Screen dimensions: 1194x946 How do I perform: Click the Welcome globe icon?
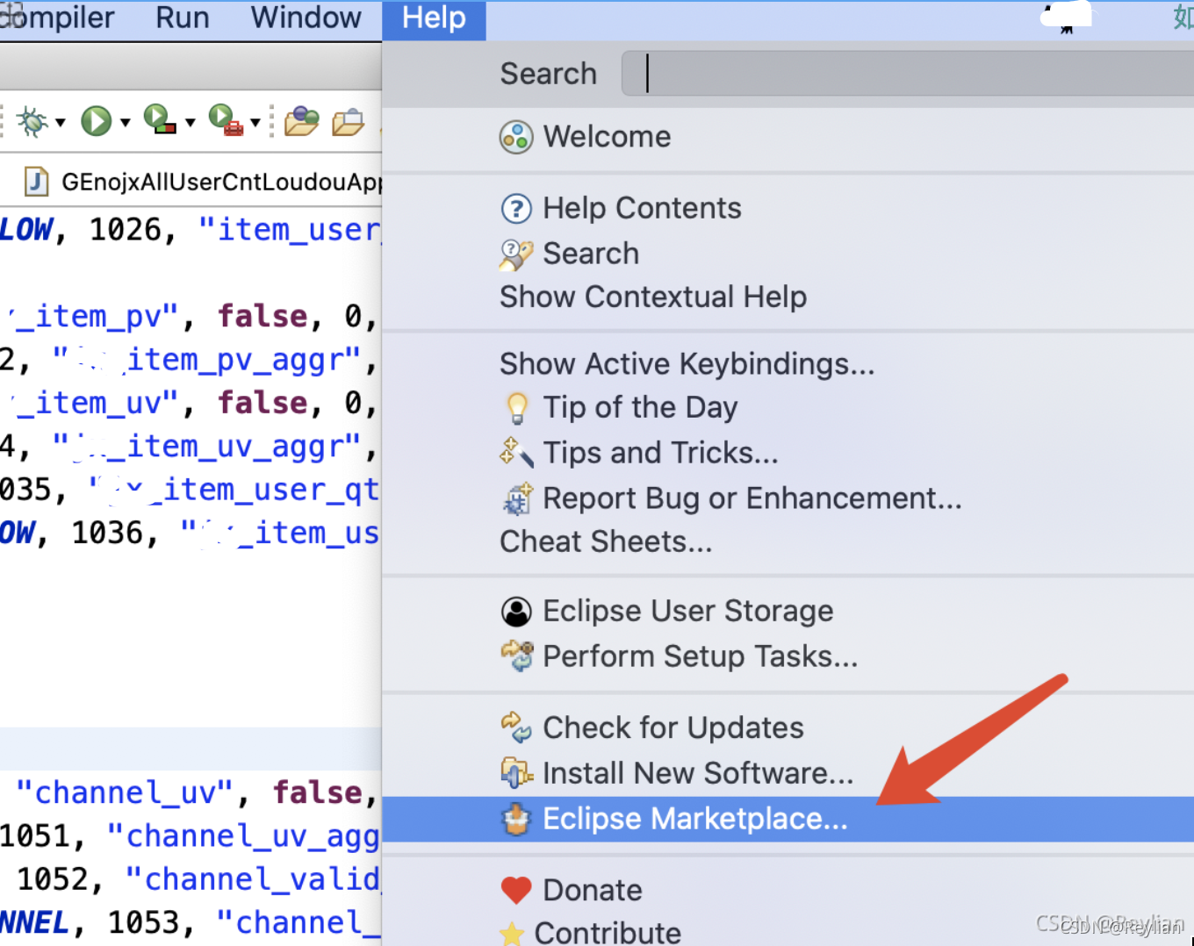point(516,137)
